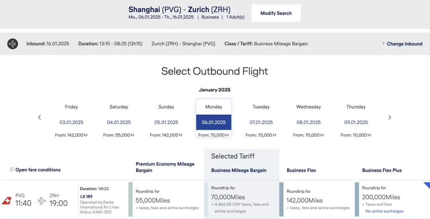Viewport: 430px width, 219px height.
Task: Open fare conditions link
Action: pyautogui.click(x=38, y=170)
